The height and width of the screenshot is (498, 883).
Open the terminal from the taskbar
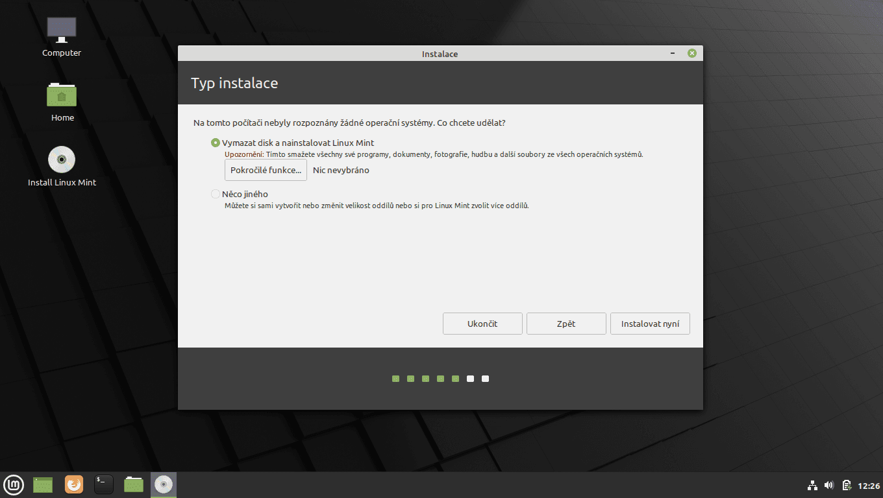pyautogui.click(x=103, y=484)
